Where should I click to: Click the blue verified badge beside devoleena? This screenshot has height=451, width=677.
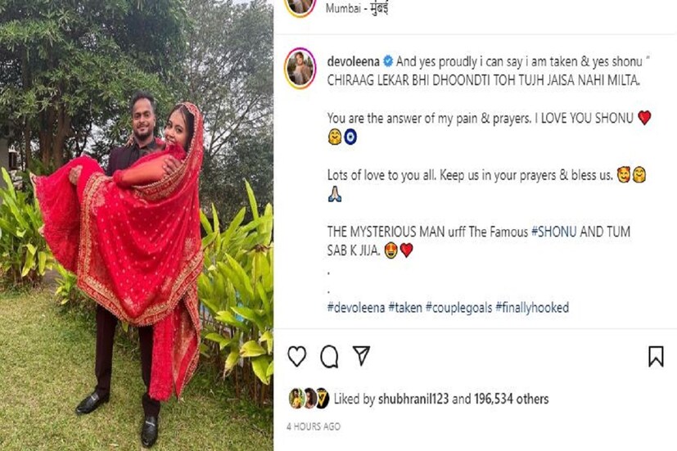tap(388, 61)
